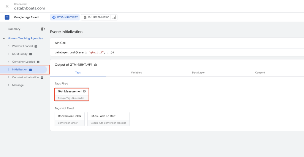The image size is (304, 157).
Task: Click the lock icon in G-1JK9ZMHF9V chip
Action: 85,17
